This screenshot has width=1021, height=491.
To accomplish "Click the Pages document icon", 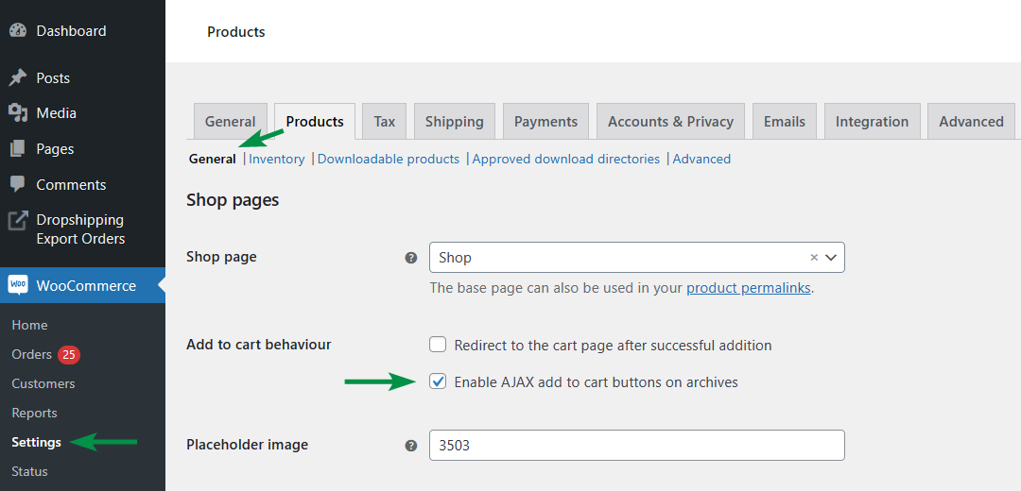I will [18, 149].
